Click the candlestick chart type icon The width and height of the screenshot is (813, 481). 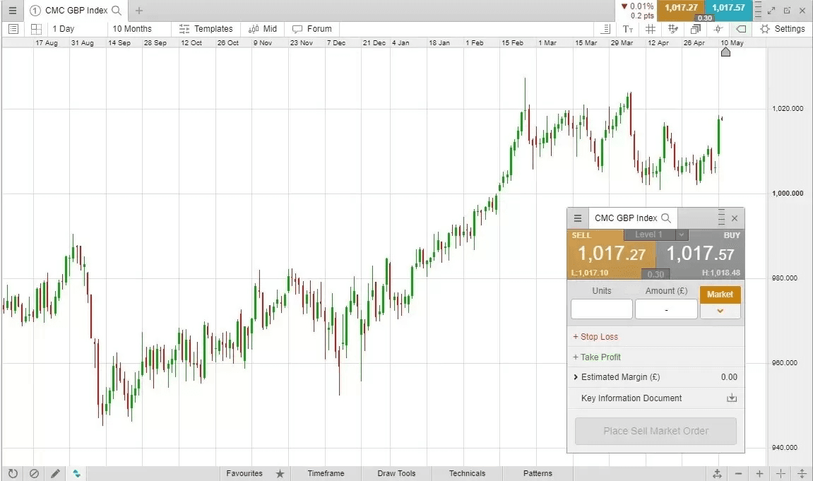click(76, 473)
